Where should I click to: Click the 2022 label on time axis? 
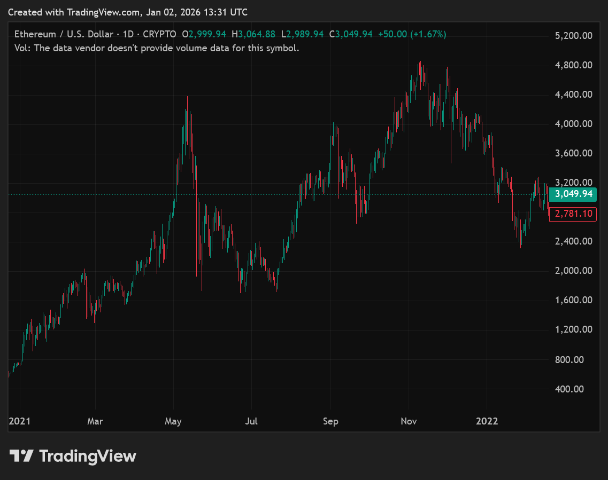(x=487, y=421)
